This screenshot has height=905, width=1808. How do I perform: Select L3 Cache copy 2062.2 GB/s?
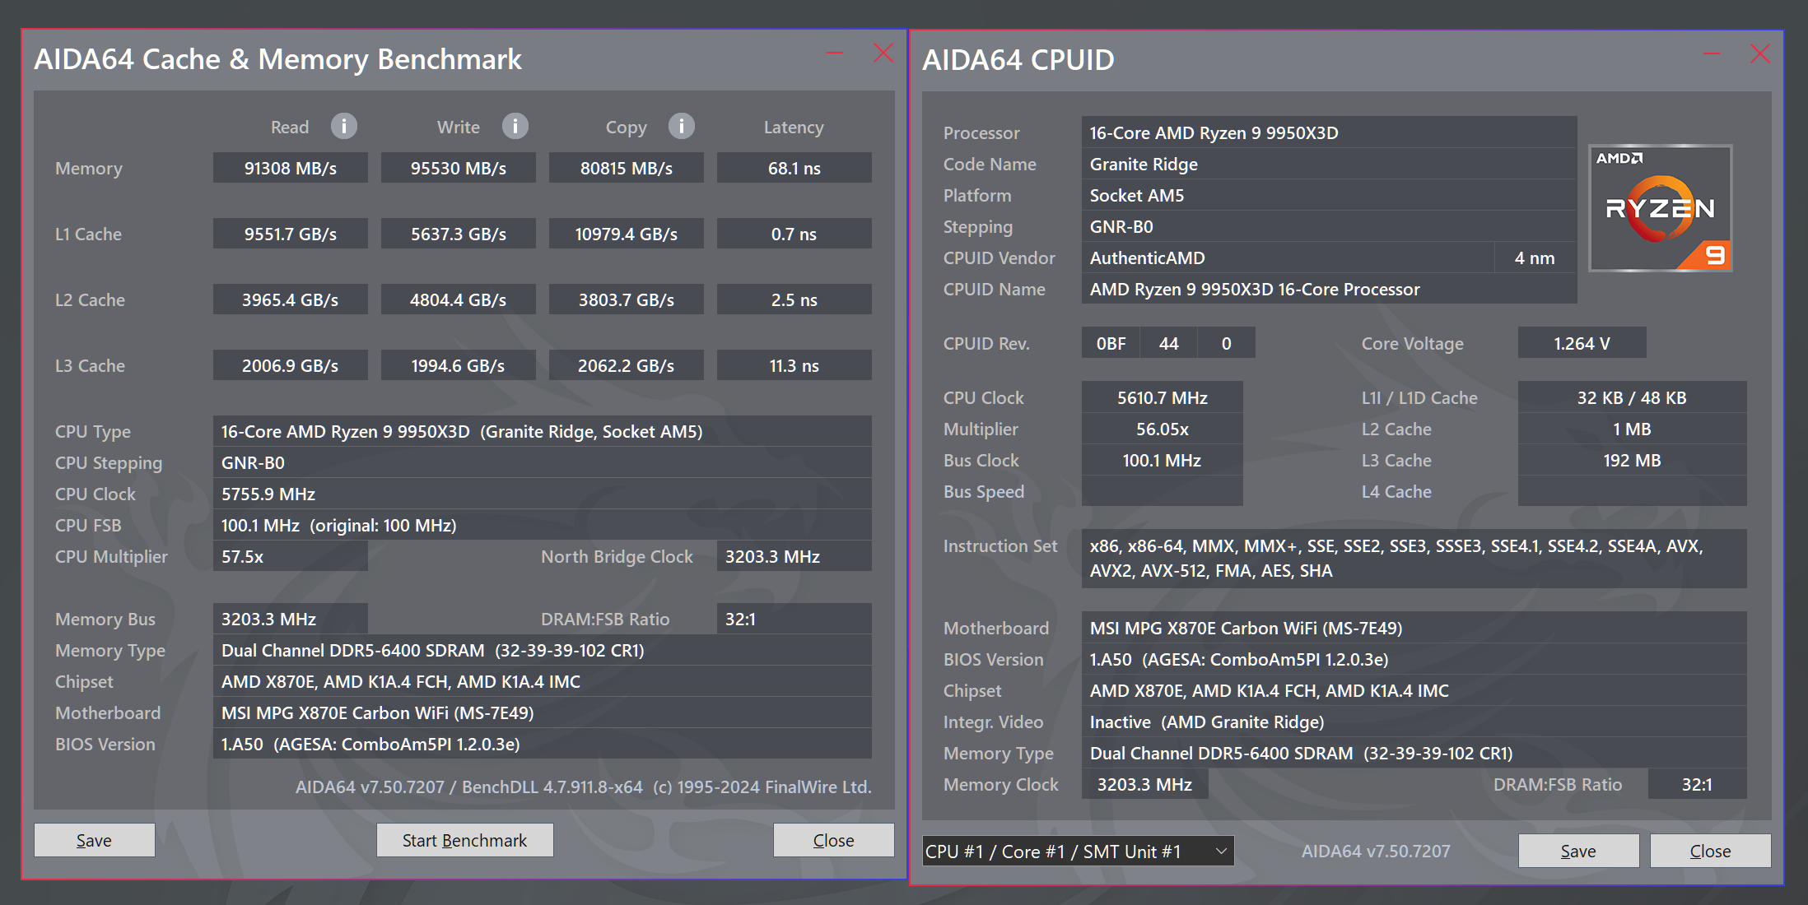[x=626, y=365]
